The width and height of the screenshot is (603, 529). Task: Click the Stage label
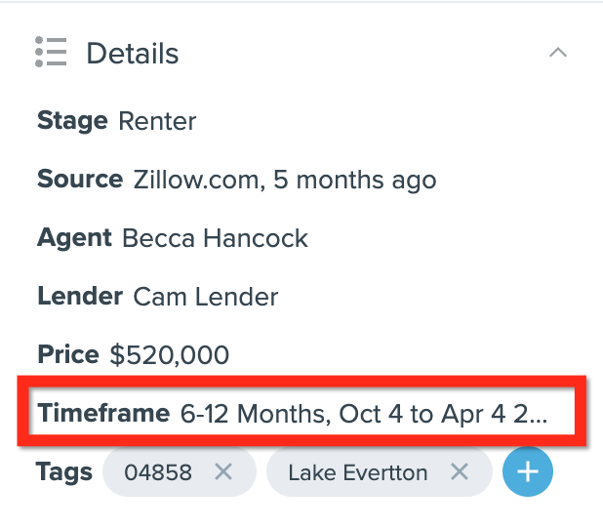pyautogui.click(x=72, y=122)
